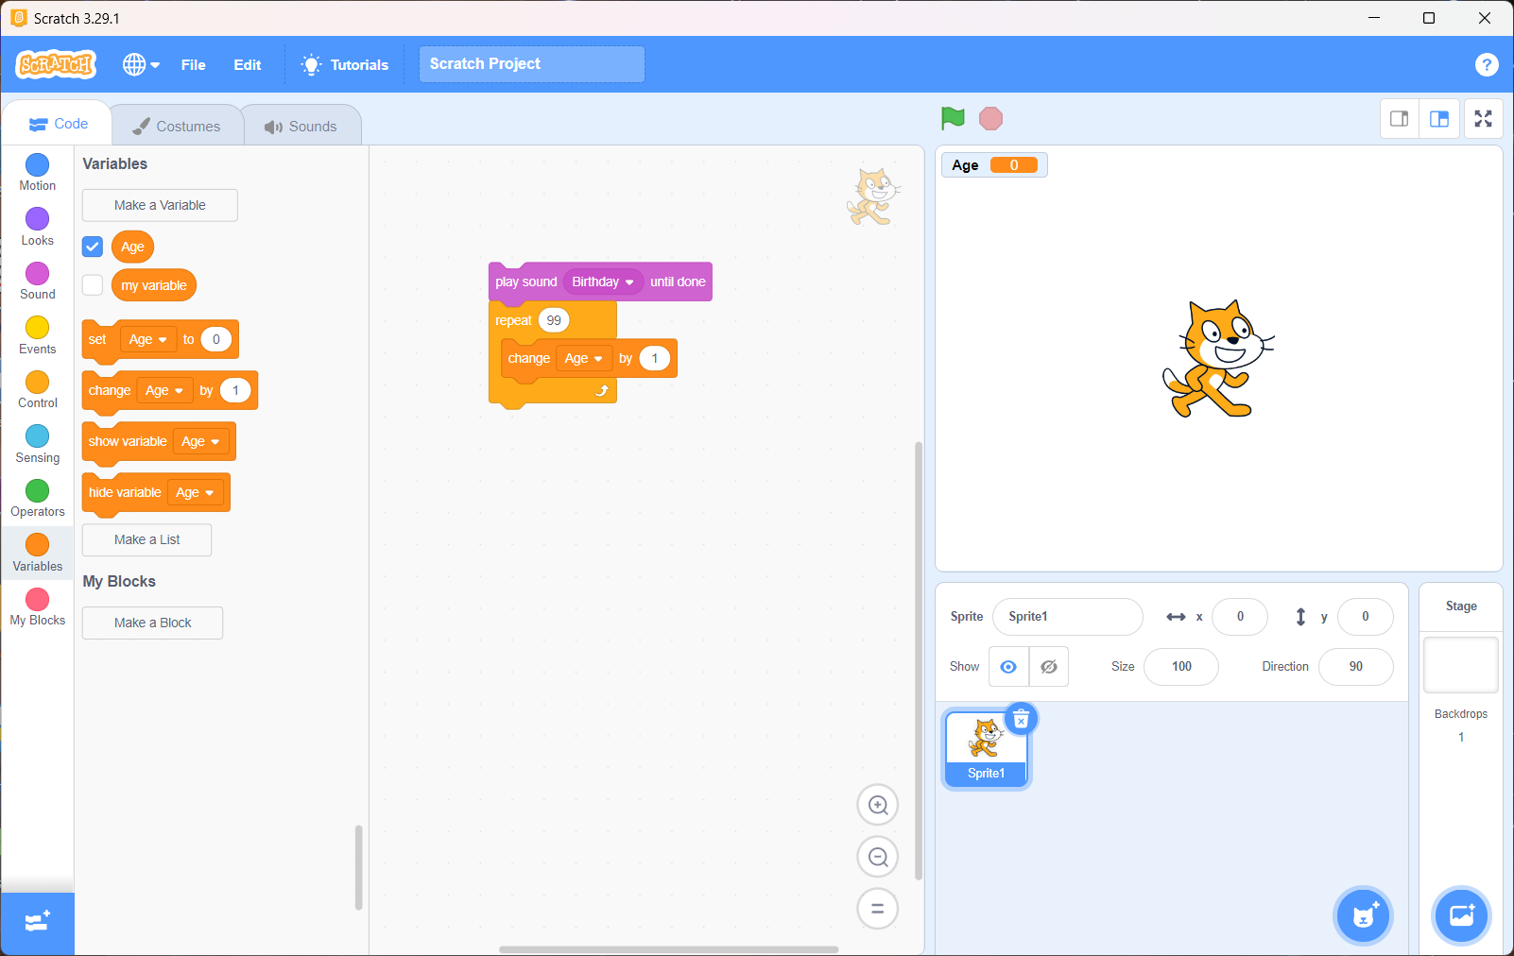Click the Make a Block button
Image resolution: width=1514 pixels, height=956 pixels.
[x=152, y=623]
